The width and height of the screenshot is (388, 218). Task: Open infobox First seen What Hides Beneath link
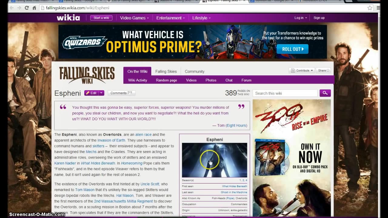[x=235, y=187]
